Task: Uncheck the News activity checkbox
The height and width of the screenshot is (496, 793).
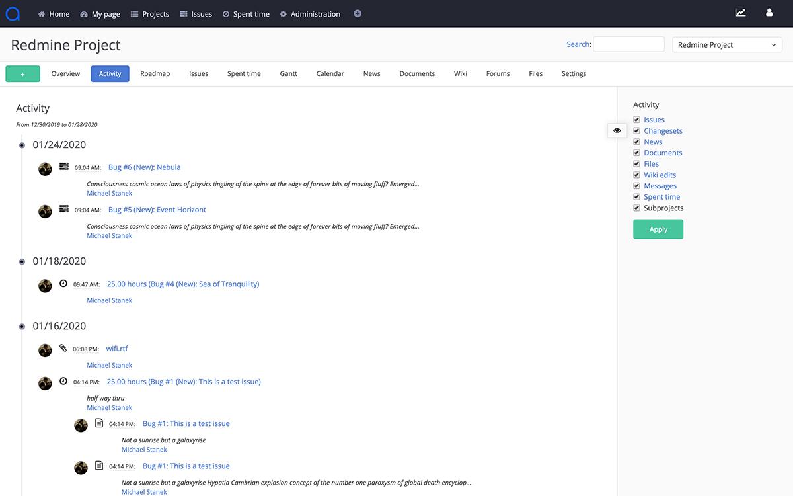Action: pos(637,142)
